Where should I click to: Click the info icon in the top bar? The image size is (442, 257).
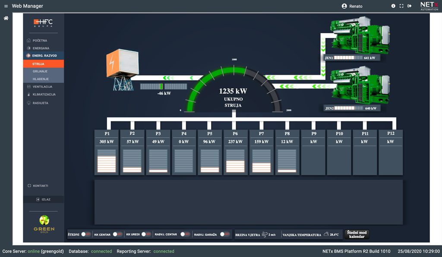393,6
